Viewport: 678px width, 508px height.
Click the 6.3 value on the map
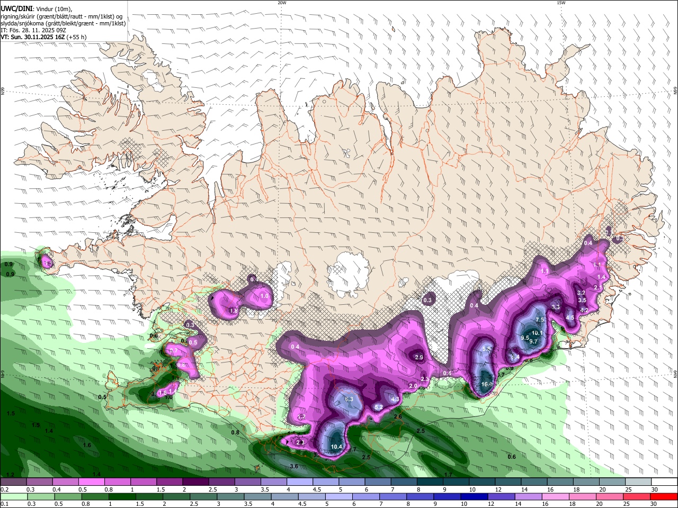[x=349, y=399]
